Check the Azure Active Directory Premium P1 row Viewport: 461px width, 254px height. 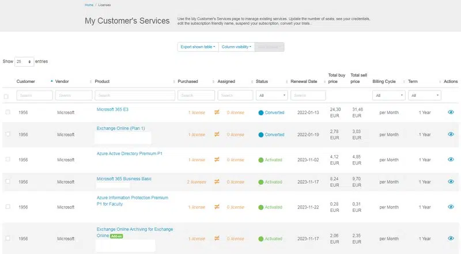point(8,159)
